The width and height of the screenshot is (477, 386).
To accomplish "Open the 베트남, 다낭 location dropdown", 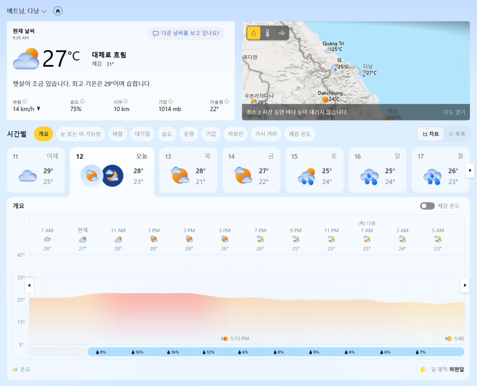I will pos(27,11).
